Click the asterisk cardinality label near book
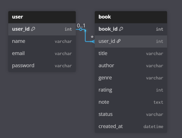Image resolution: width=182 pixels, height=138 pixels. click(92, 37)
